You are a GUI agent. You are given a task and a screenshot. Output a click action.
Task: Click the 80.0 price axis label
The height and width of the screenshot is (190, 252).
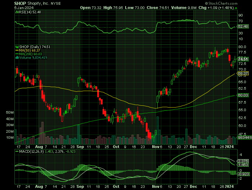[242, 47]
